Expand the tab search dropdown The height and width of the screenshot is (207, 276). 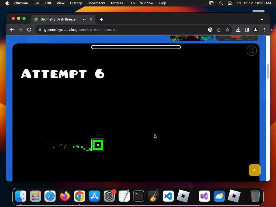(x=262, y=19)
